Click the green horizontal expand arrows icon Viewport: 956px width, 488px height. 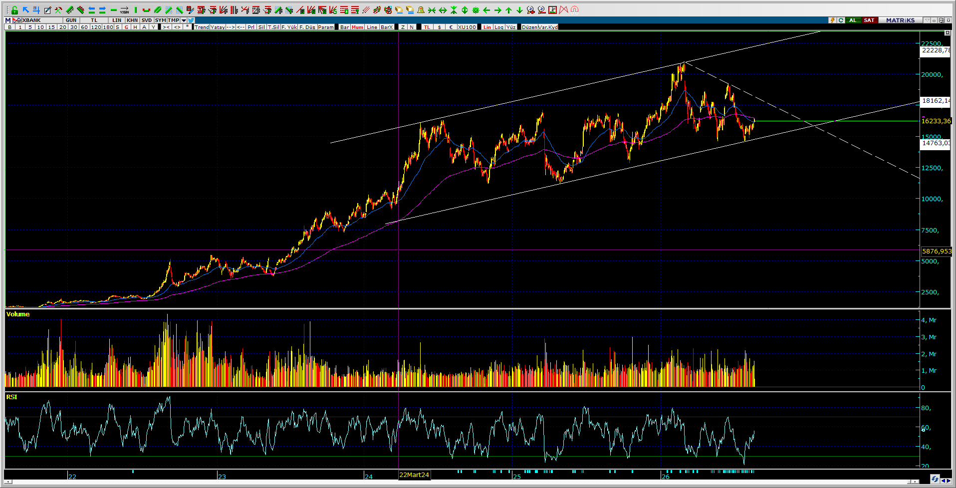(x=443, y=10)
